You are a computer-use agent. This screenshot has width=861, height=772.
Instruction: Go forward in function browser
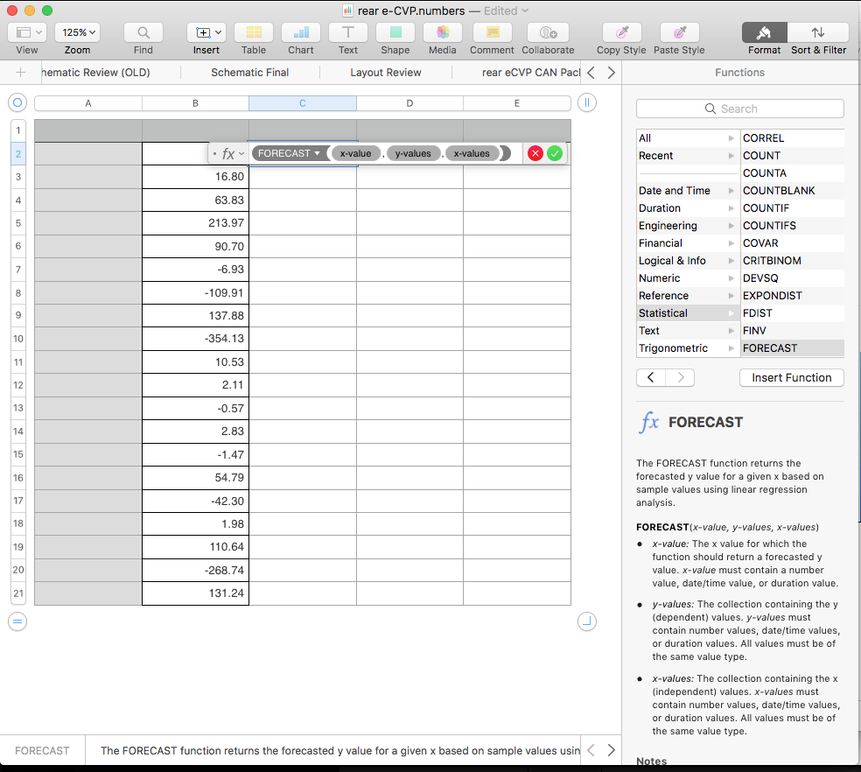(x=681, y=377)
